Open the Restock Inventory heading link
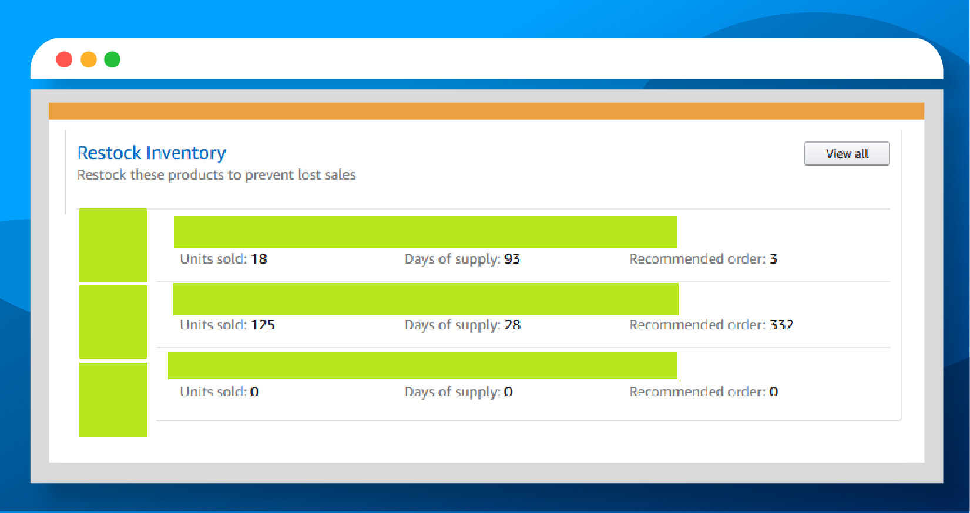 152,153
